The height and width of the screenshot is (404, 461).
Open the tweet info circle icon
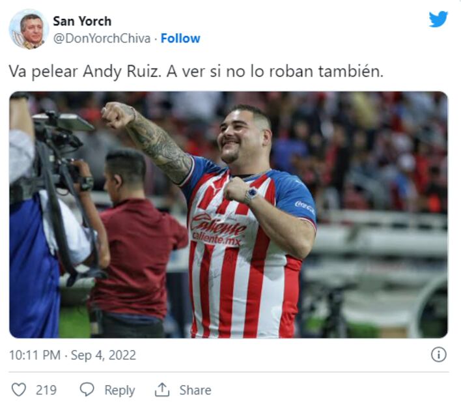pos(438,354)
